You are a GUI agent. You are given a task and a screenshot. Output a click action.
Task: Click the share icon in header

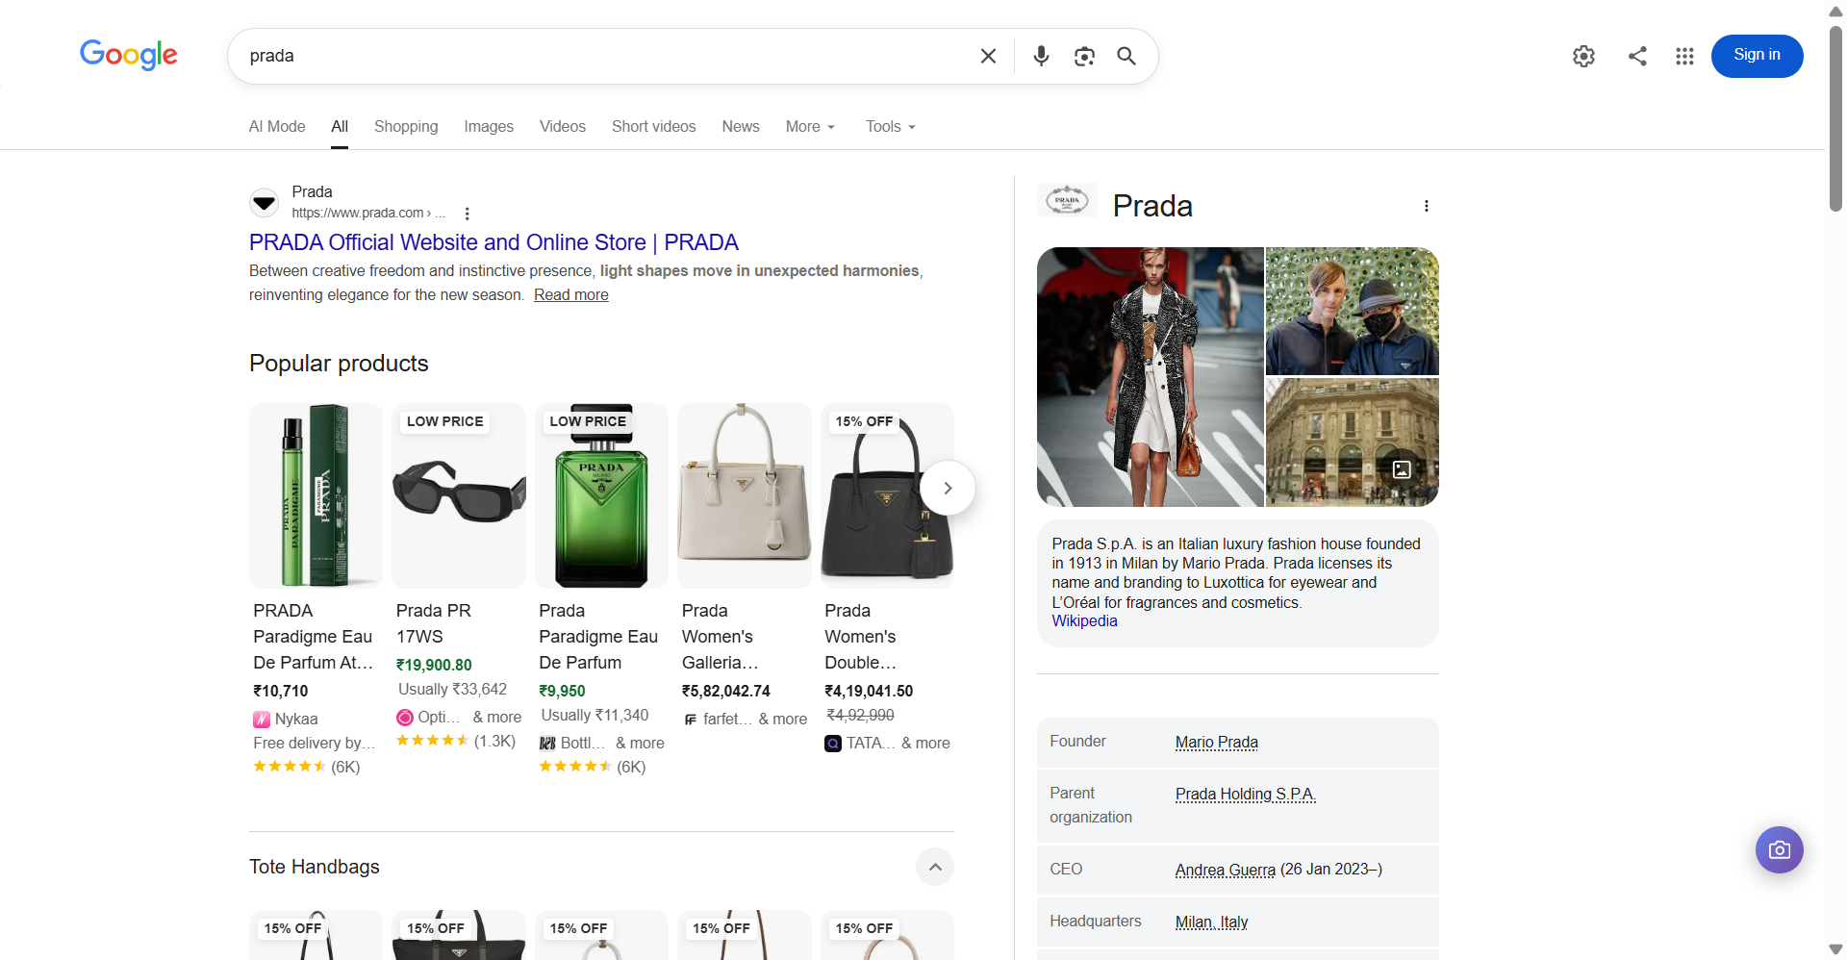[1637, 56]
